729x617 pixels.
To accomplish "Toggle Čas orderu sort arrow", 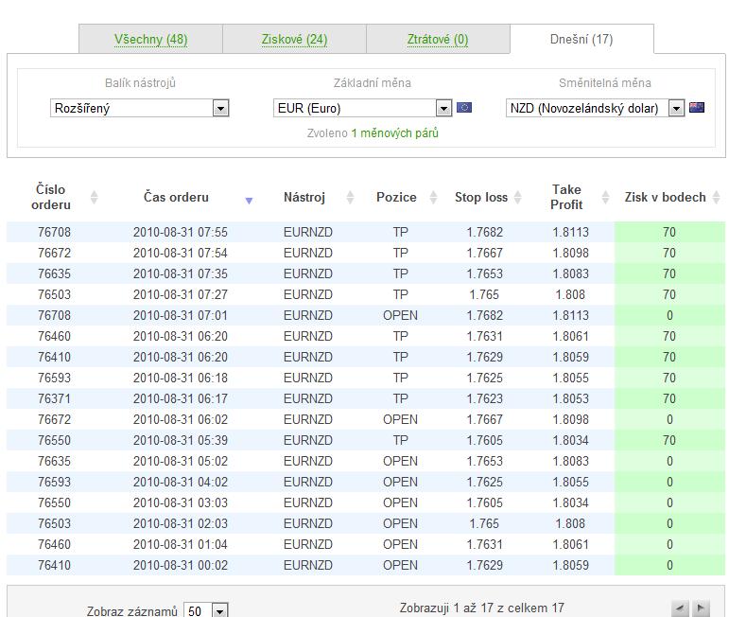I will point(250,201).
